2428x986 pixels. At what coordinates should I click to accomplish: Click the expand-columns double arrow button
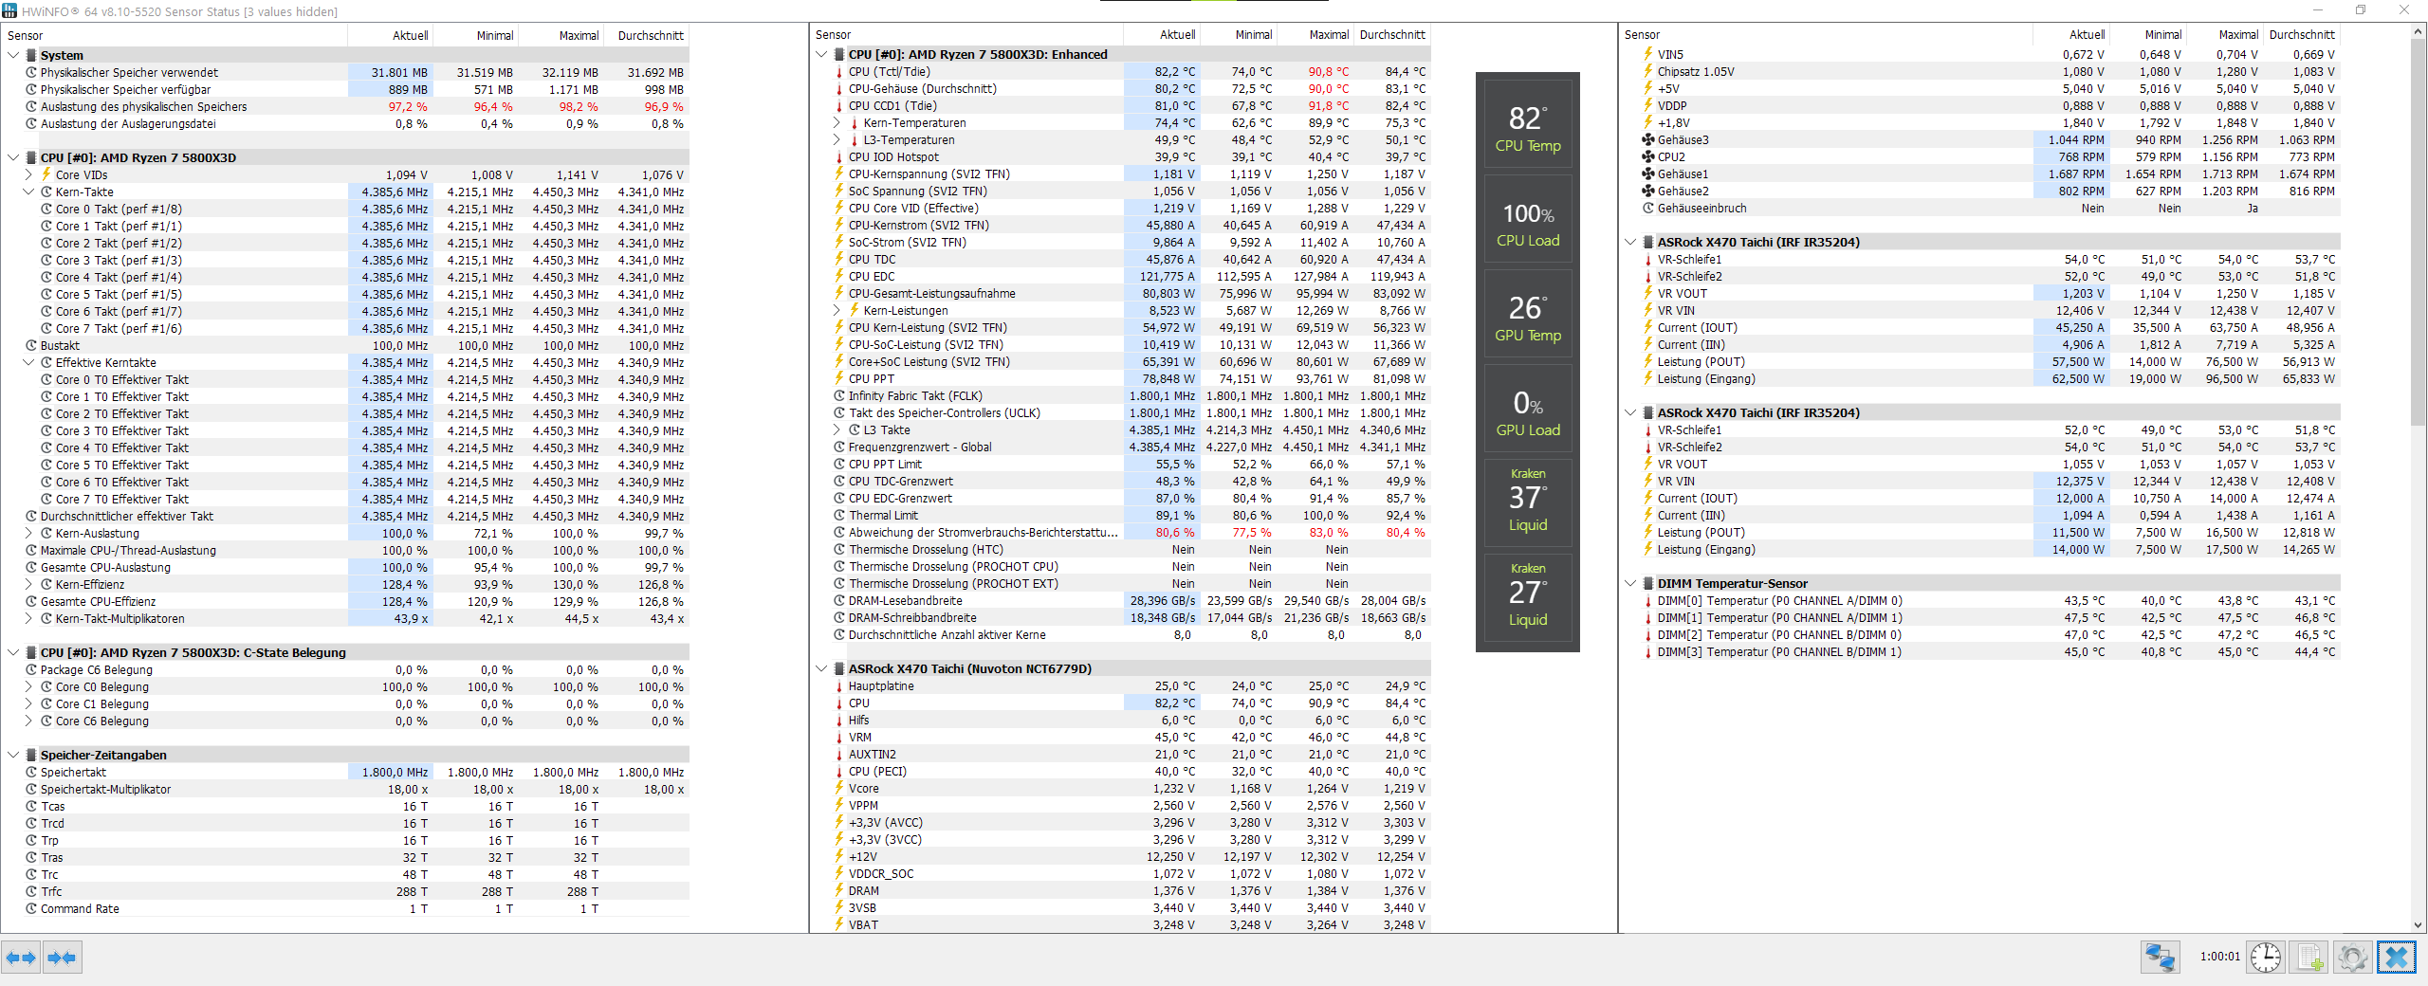point(21,958)
